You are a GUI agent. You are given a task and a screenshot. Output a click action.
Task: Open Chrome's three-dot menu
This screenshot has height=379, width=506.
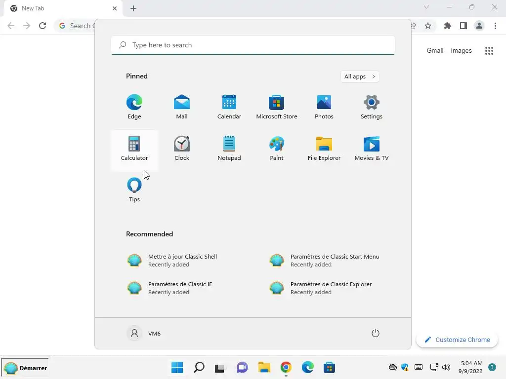[x=495, y=26]
